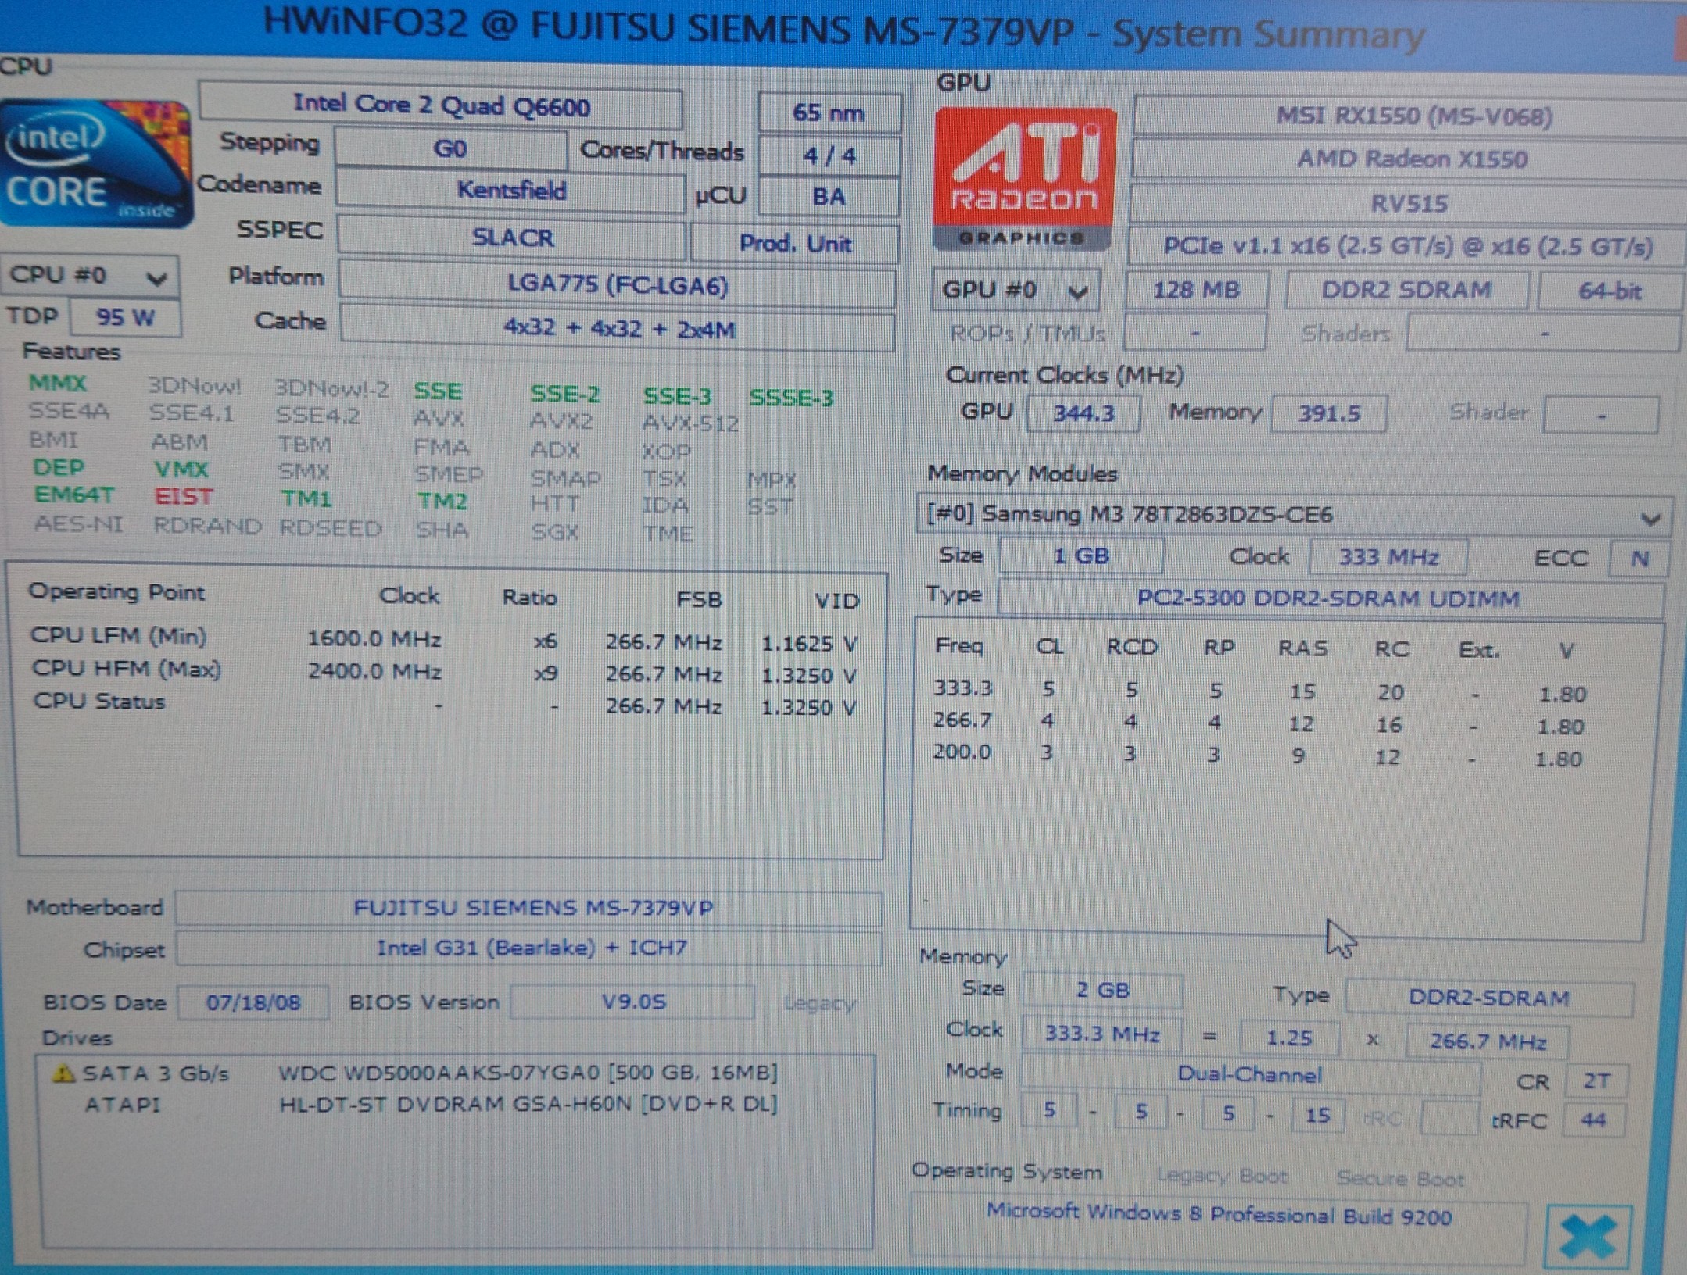Click the FUJITSU SIEMENS MS-7379VP motherboard field
Viewport: 1687px width, 1275px height.
tap(532, 908)
